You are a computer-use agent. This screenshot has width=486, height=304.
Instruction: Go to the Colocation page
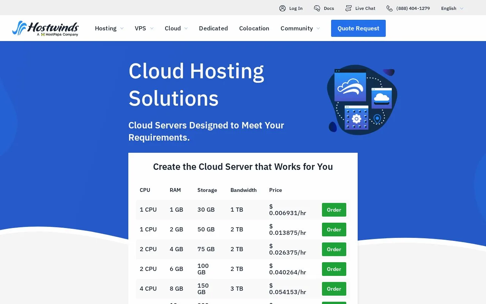tap(254, 28)
